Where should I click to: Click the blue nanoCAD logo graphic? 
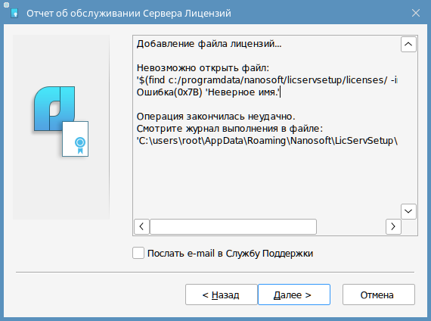tap(54, 108)
